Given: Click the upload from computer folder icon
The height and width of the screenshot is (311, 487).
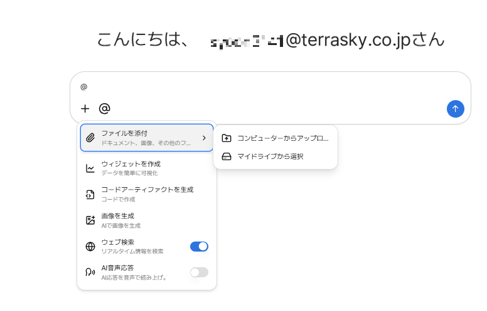Looking at the screenshot, I should tap(227, 138).
